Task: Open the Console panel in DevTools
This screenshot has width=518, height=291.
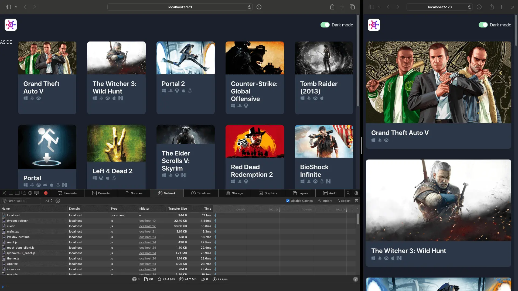Action: [x=101, y=193]
